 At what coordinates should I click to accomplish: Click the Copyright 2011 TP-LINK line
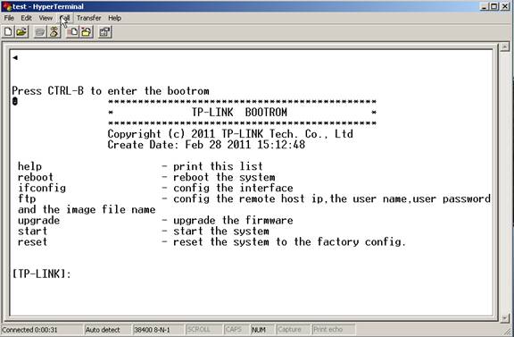pyautogui.click(x=230, y=134)
